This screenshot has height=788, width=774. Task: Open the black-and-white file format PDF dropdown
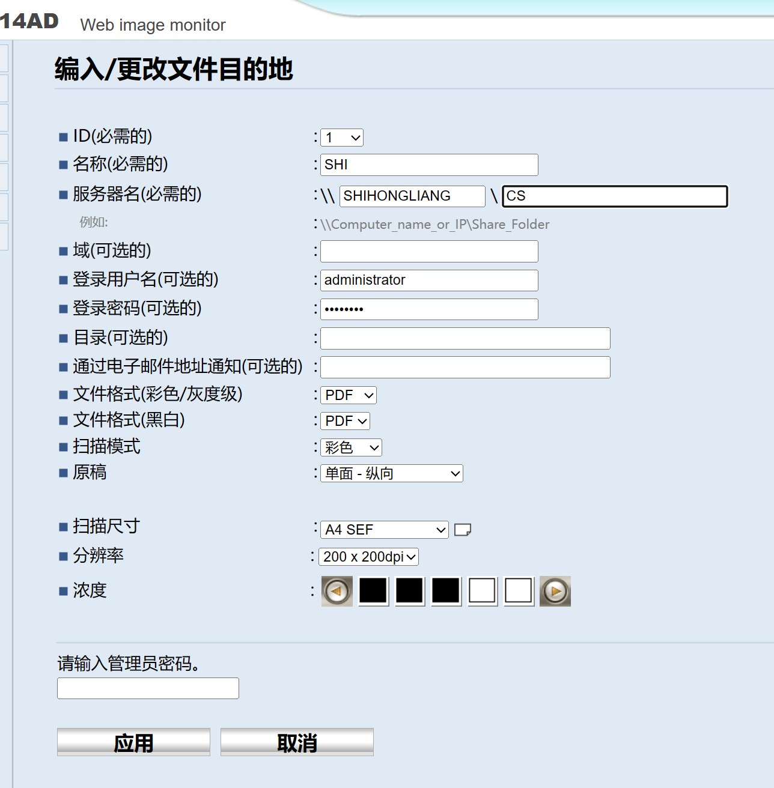[x=346, y=421]
